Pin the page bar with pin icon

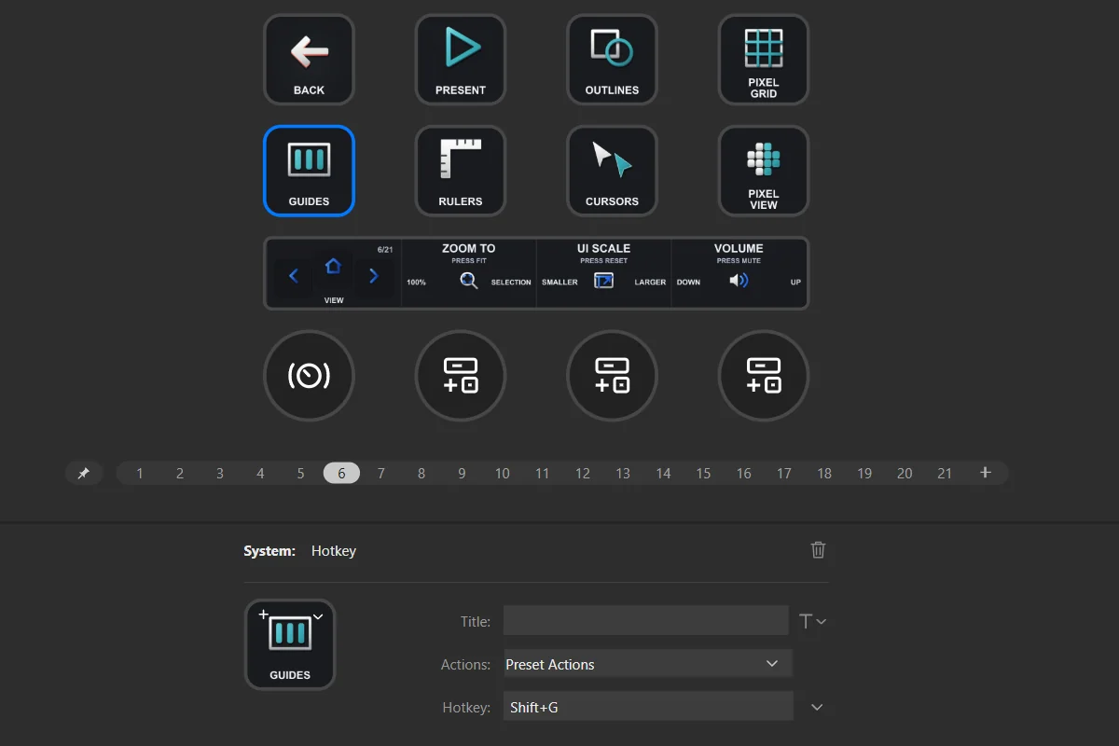(x=84, y=474)
